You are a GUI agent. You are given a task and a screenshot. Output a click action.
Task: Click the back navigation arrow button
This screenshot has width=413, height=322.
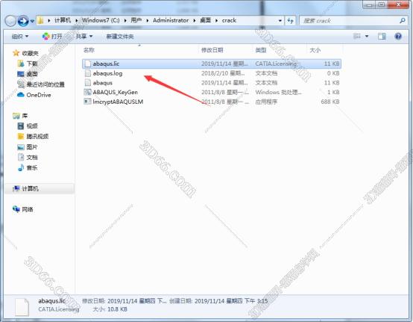10,21
